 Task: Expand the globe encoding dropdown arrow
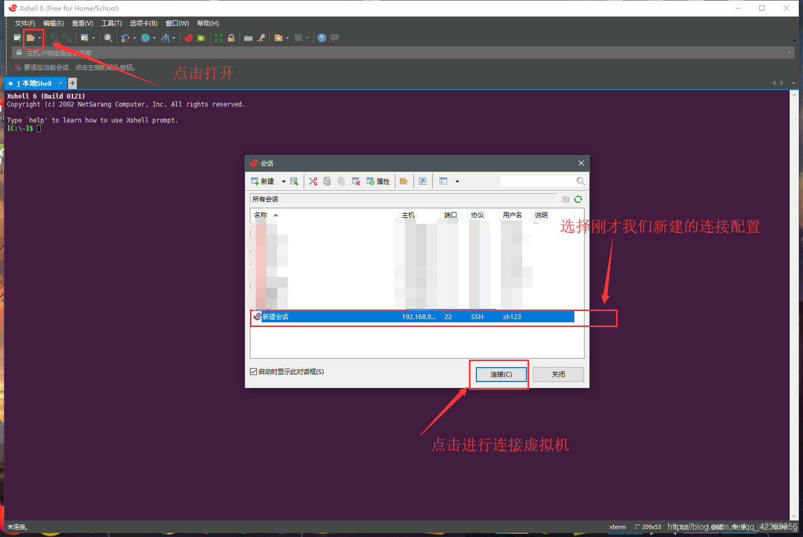[x=154, y=38]
